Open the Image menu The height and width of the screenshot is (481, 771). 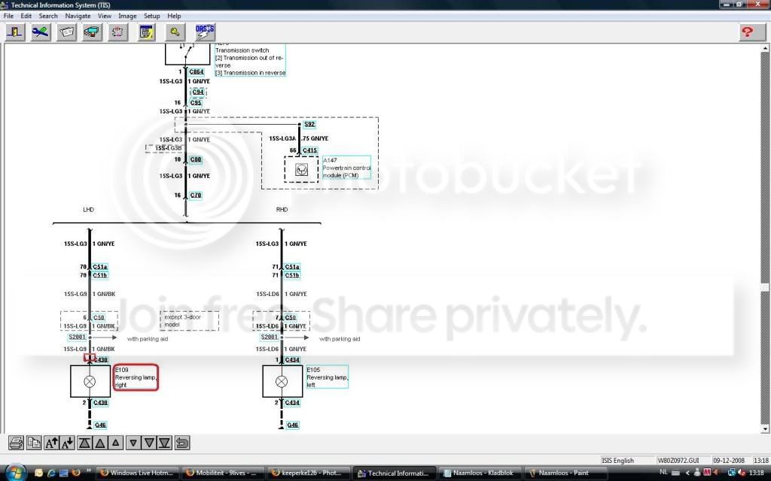tap(126, 16)
